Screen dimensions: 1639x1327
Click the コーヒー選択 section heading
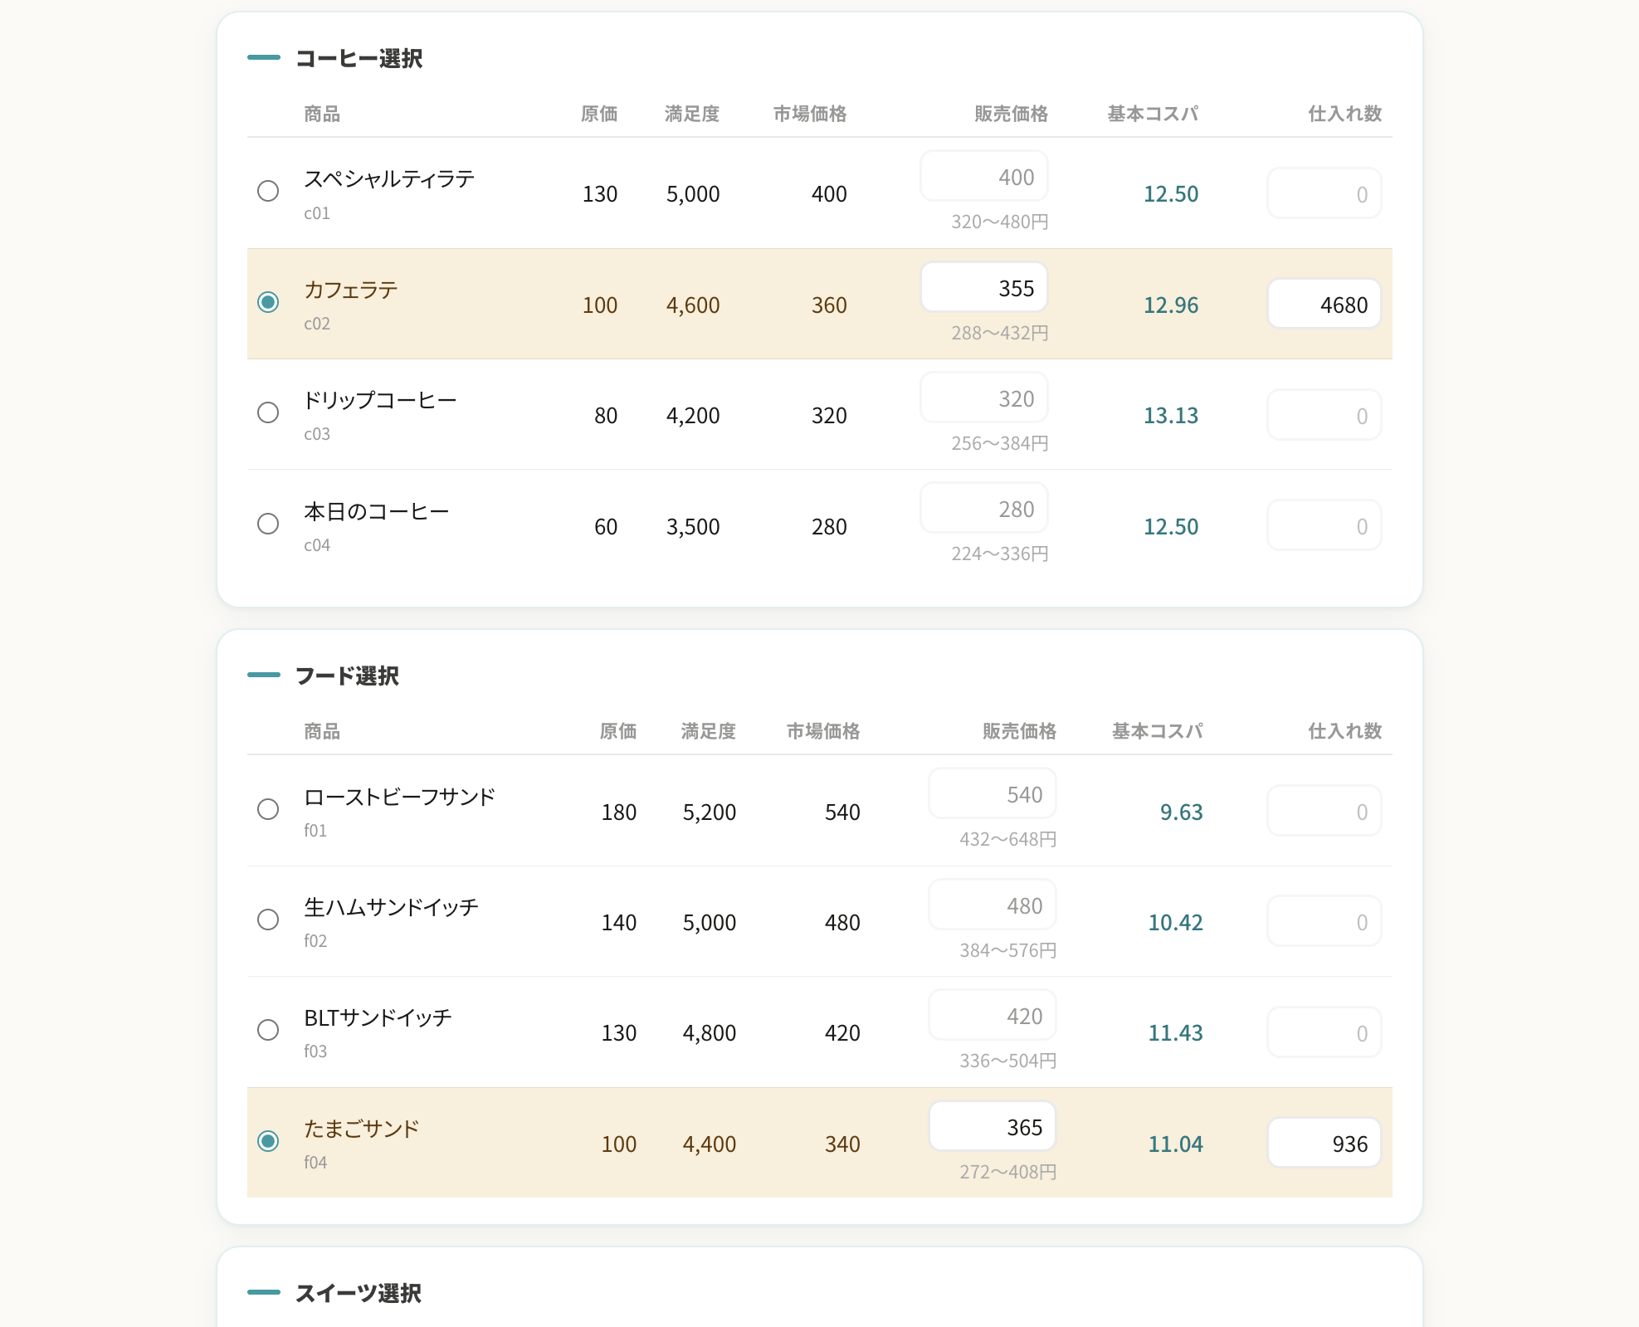pyautogui.click(x=359, y=58)
